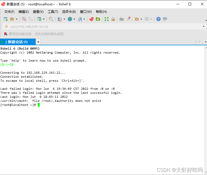The width and height of the screenshot is (207, 175).
Task: Click the green [D:\~]$ local prompt text
Action: (x=7, y=65)
